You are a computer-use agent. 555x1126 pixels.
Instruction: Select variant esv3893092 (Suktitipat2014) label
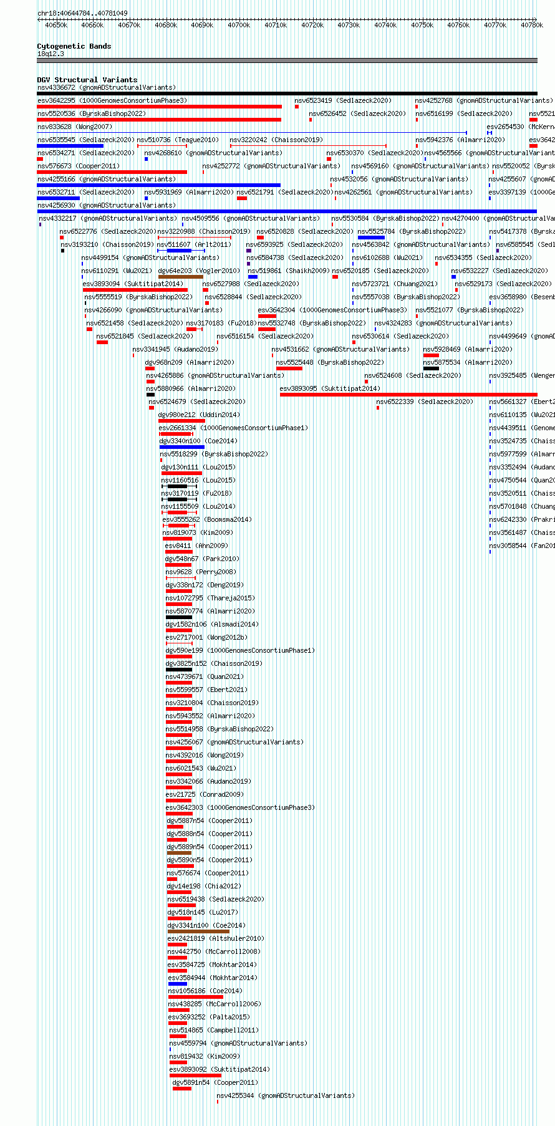(x=219, y=1069)
